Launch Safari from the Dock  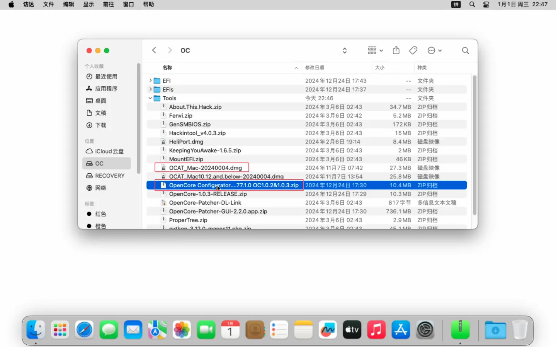pyautogui.click(x=84, y=330)
